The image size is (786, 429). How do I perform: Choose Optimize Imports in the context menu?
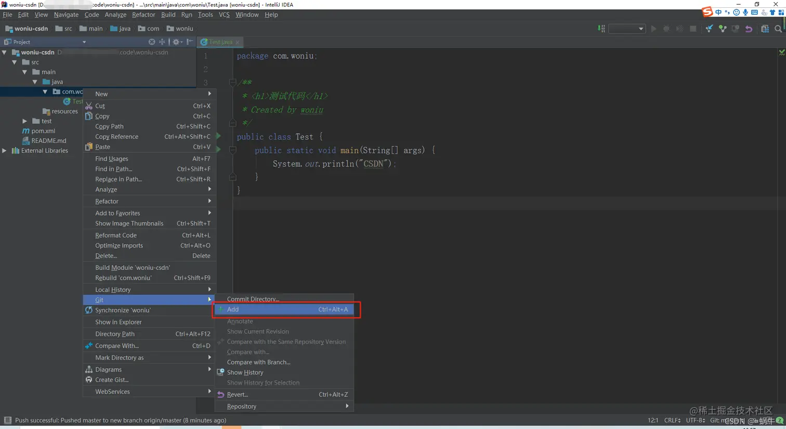150,245
